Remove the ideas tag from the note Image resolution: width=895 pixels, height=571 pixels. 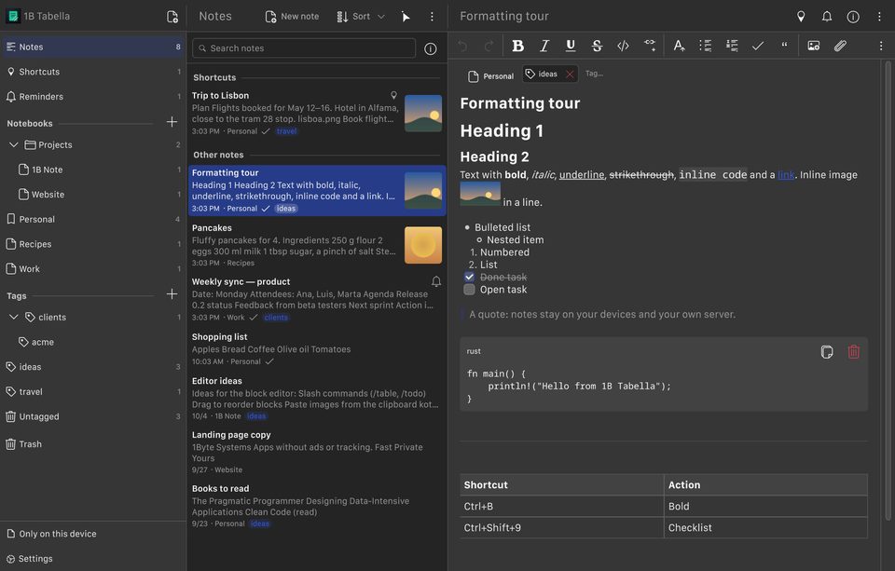click(x=570, y=75)
